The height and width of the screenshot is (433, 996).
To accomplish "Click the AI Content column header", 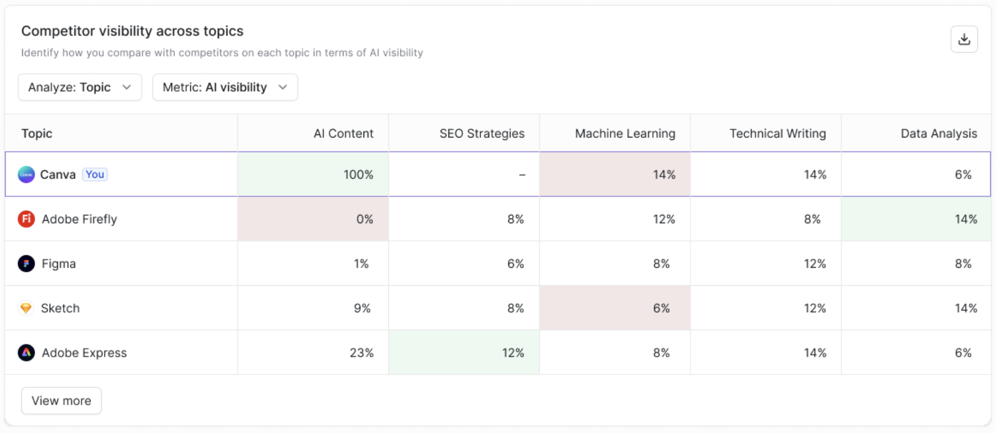I will coord(343,133).
